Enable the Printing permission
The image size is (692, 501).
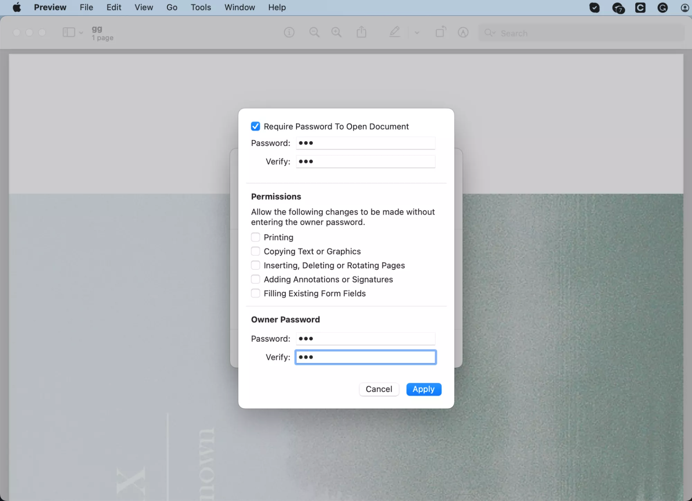tap(255, 237)
